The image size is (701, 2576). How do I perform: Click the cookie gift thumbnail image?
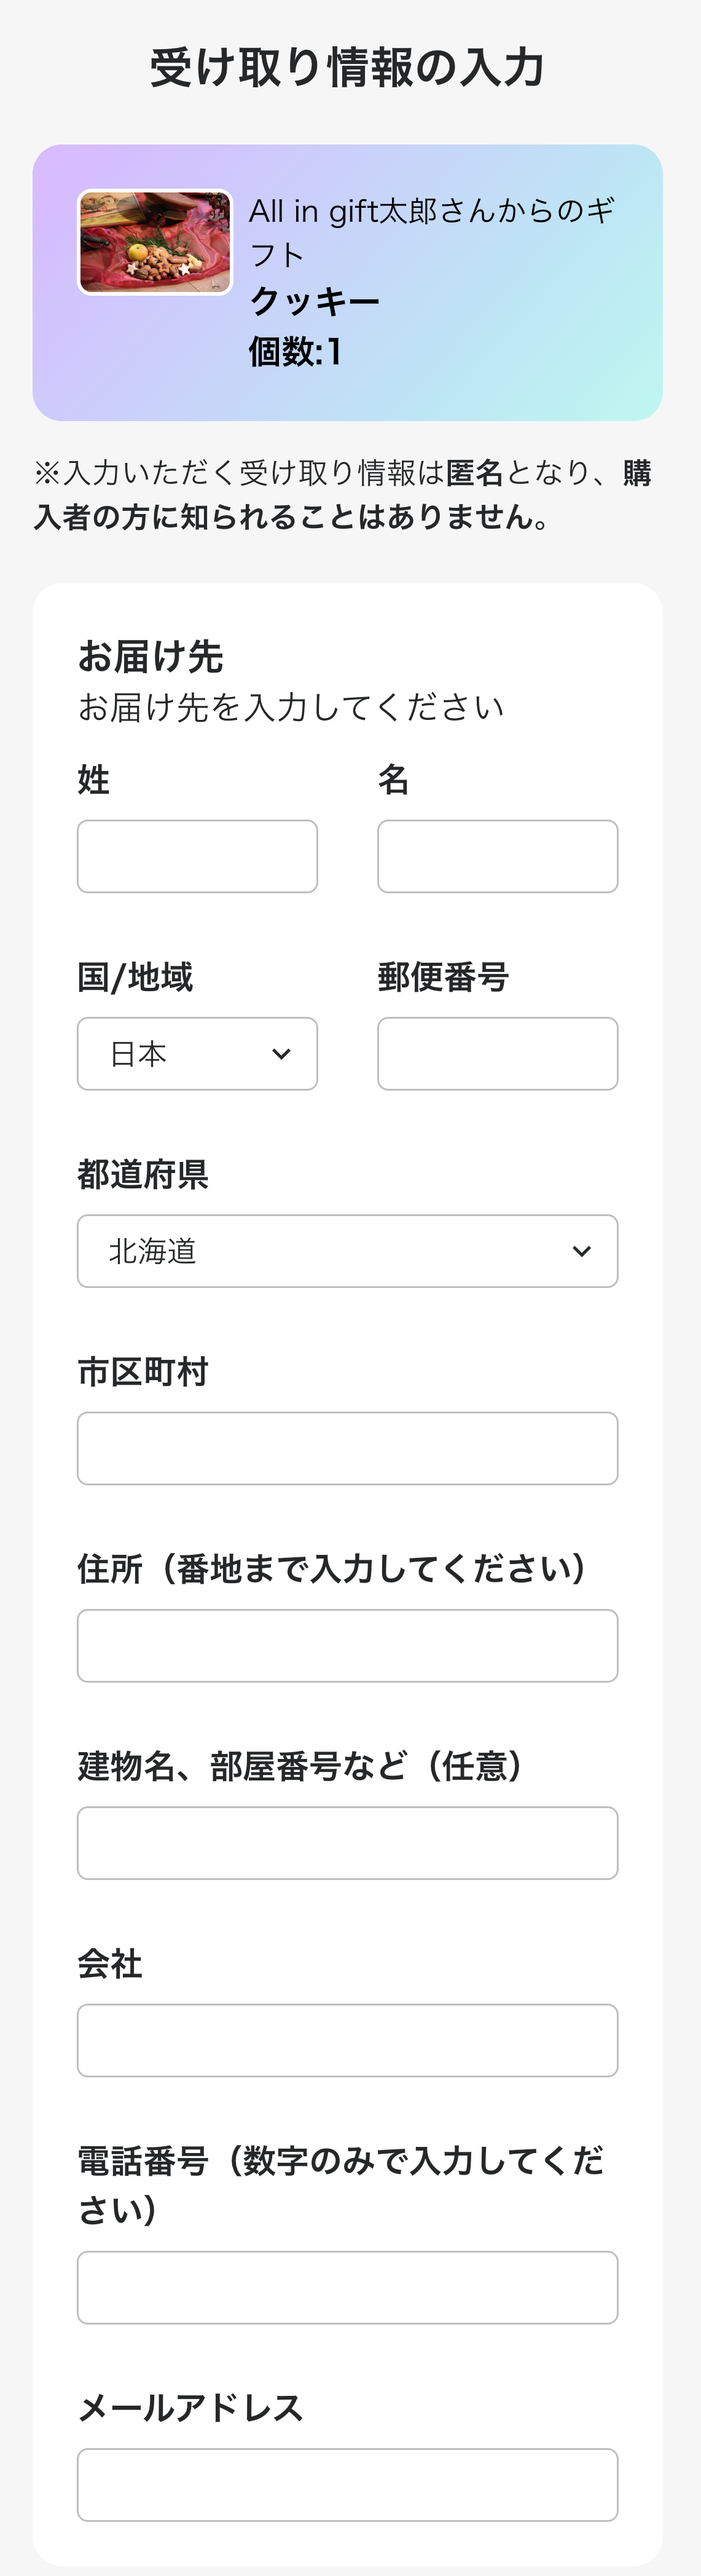[155, 243]
